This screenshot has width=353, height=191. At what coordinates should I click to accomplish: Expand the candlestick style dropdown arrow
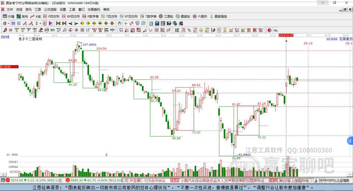pos(40,23)
